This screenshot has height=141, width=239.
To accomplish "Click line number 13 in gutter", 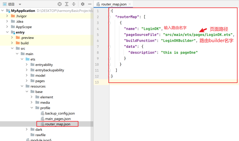I will click(97, 82).
